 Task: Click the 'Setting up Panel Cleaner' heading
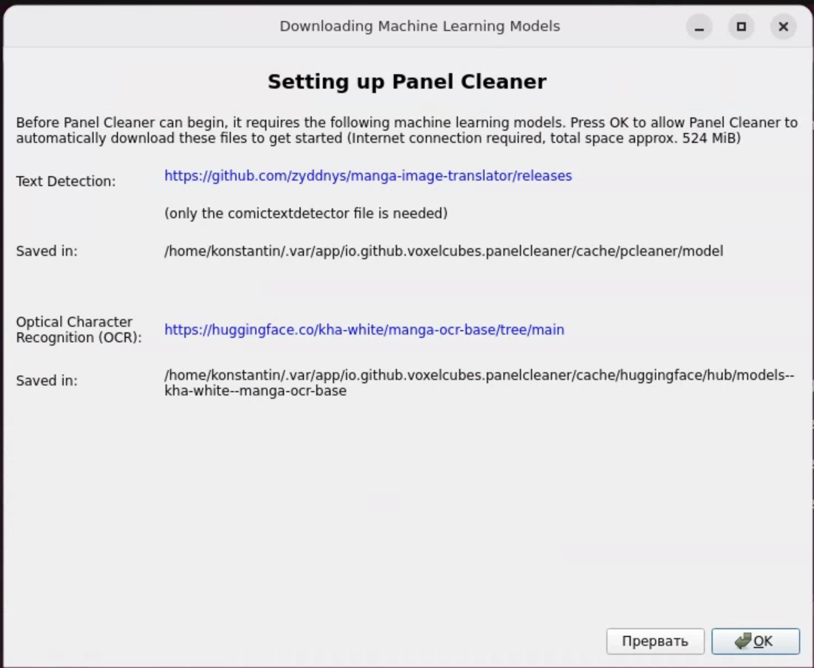(x=407, y=81)
